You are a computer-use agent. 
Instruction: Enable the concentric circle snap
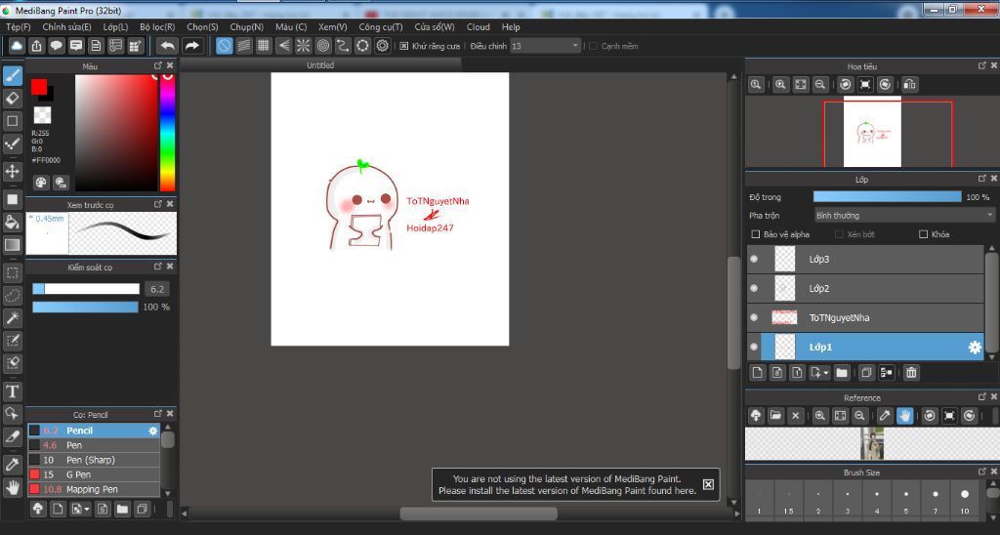(x=323, y=46)
